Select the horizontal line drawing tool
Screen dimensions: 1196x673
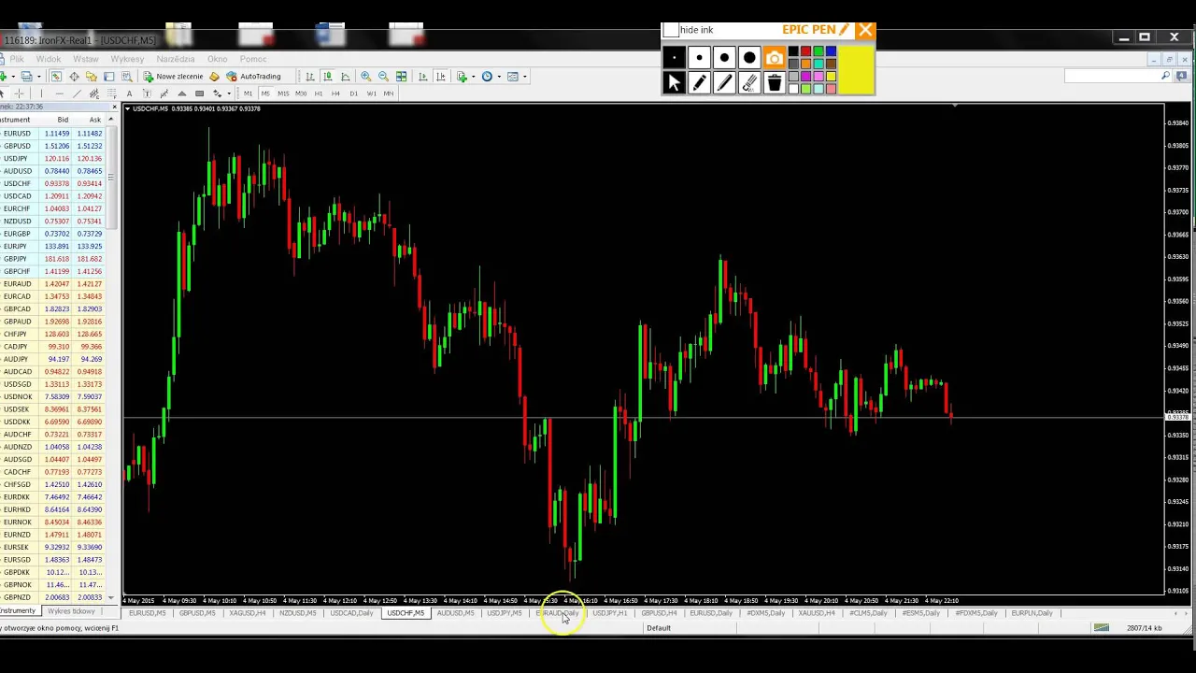pos(59,93)
